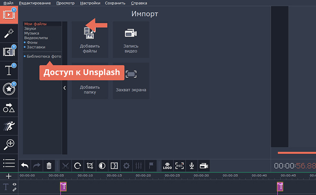Open Библиотека фото in the list
The image size is (316, 195).
coord(44,56)
